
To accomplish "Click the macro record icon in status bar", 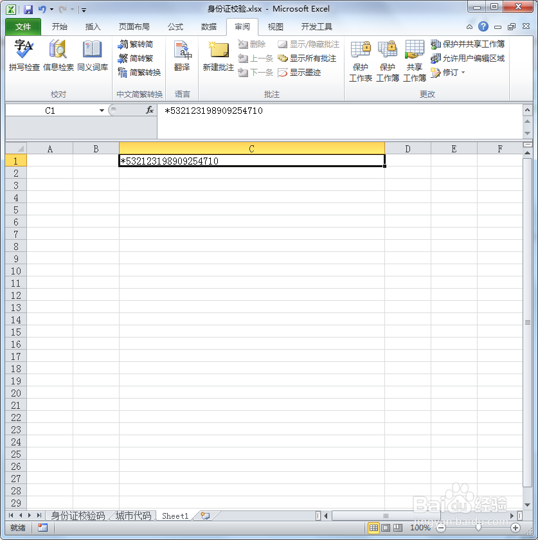I will click(x=42, y=528).
